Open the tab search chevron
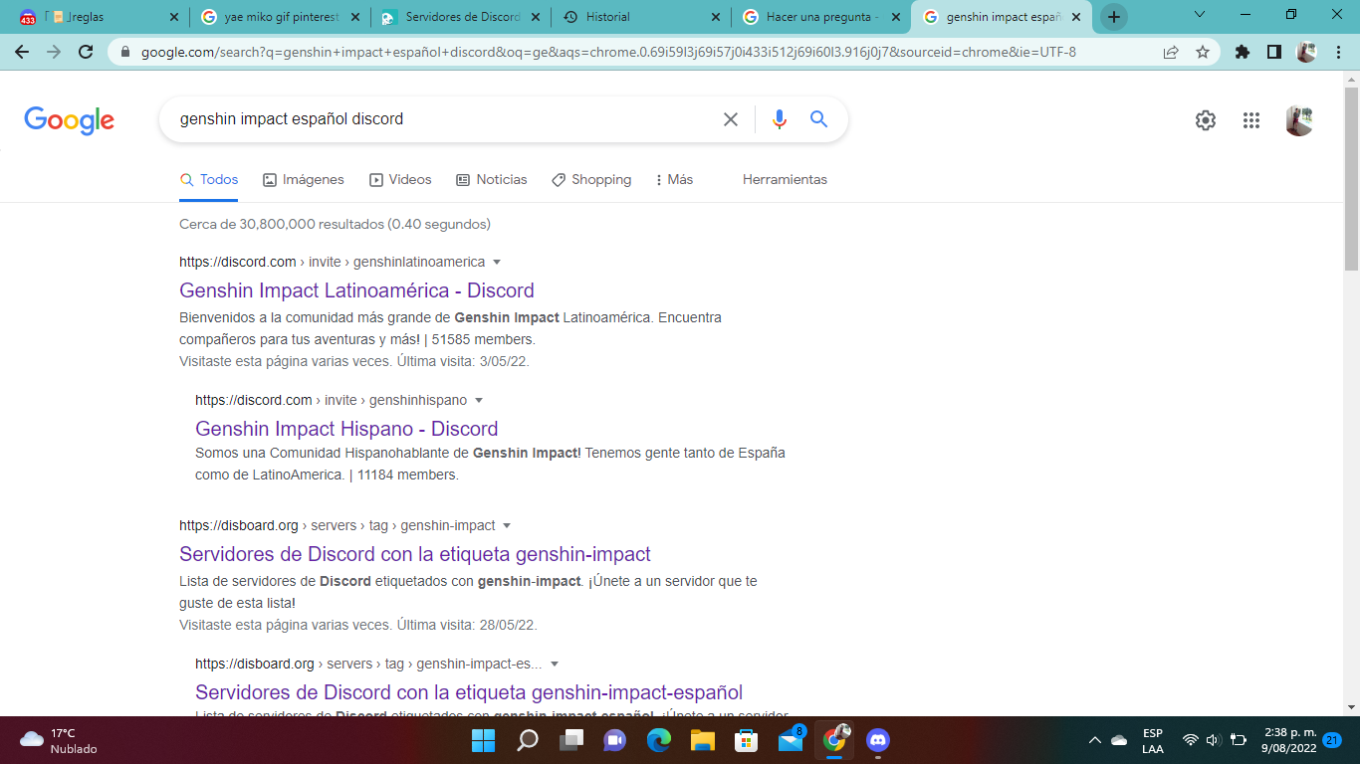 pyautogui.click(x=1199, y=15)
